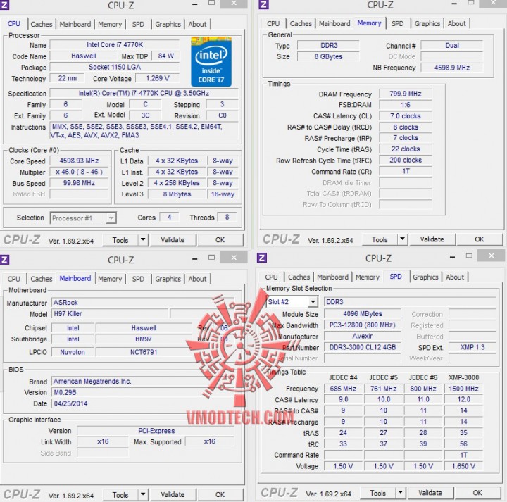Select SPD tab in Memory window

(397, 23)
